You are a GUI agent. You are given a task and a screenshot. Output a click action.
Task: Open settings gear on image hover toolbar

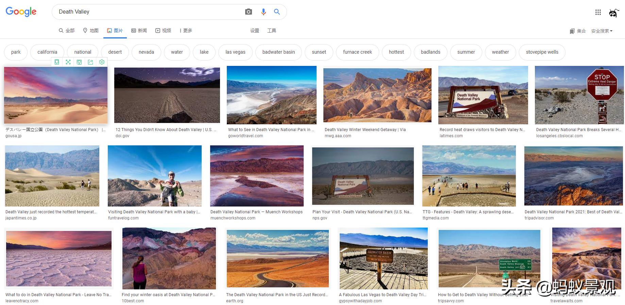(102, 62)
